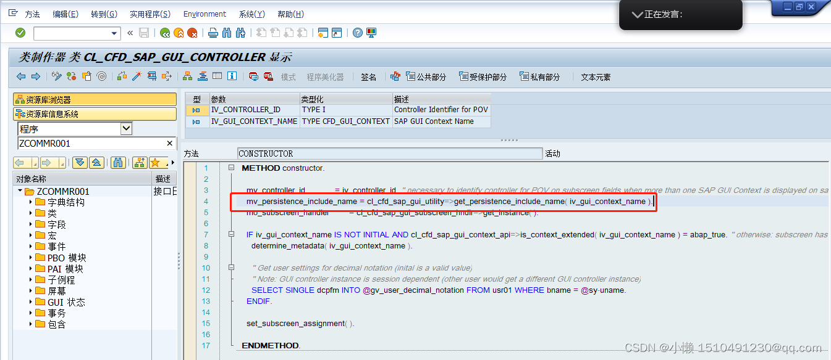This screenshot has width=831, height=360.
Task: Click the Information 'i' icon
Action: (x=232, y=76)
